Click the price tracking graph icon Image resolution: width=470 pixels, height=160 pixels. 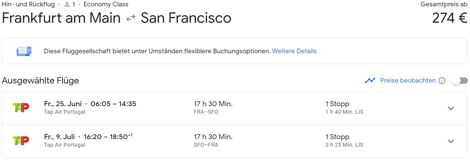click(370, 80)
